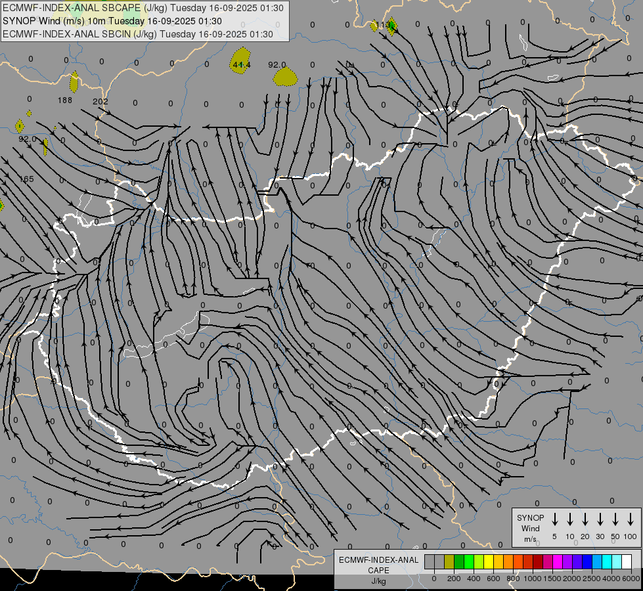
Task: Click the olive CAPE blob below top 92.0
Action: (x=285, y=77)
